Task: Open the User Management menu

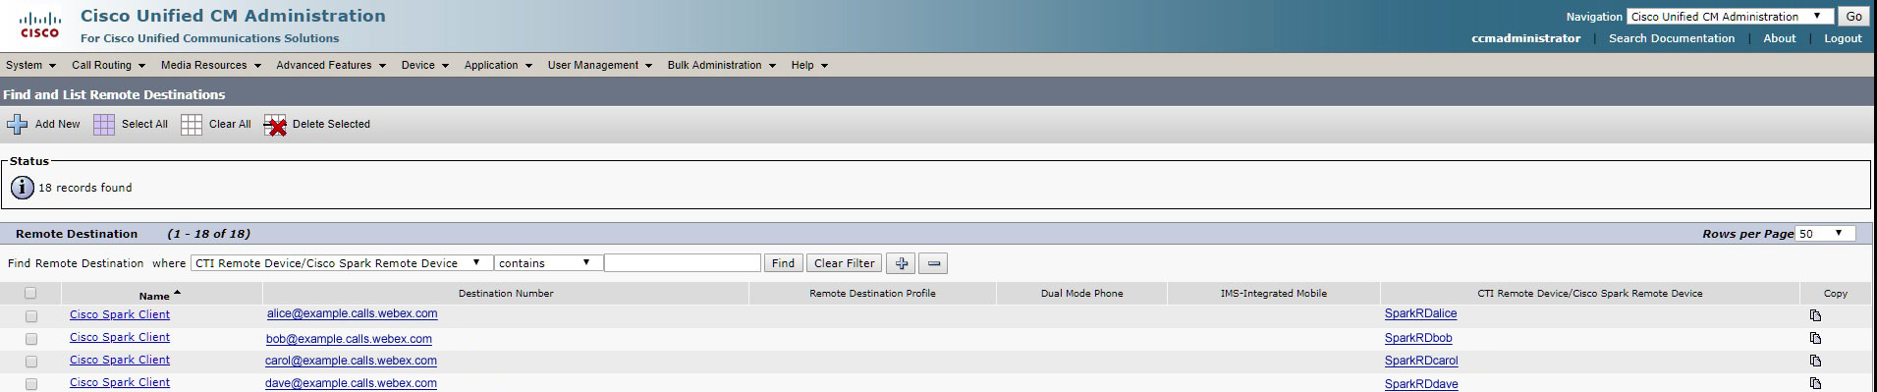Action: click(x=599, y=65)
